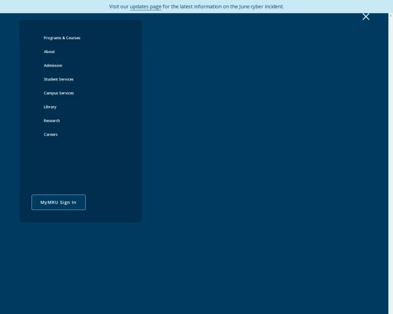Click the page vertical scrollbar
The width and height of the screenshot is (393, 314).
tap(390, 164)
